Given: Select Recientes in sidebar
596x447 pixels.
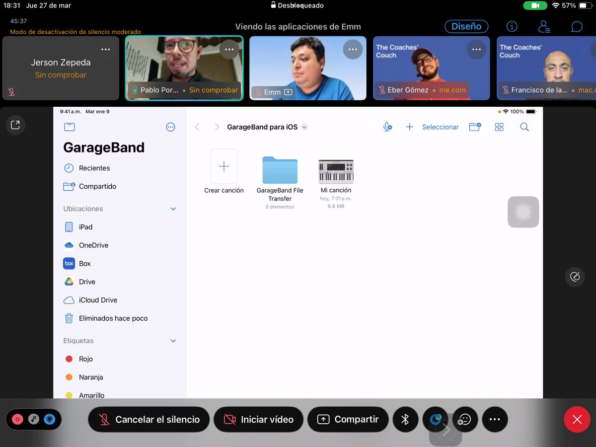Looking at the screenshot, I should tap(120, 168).
